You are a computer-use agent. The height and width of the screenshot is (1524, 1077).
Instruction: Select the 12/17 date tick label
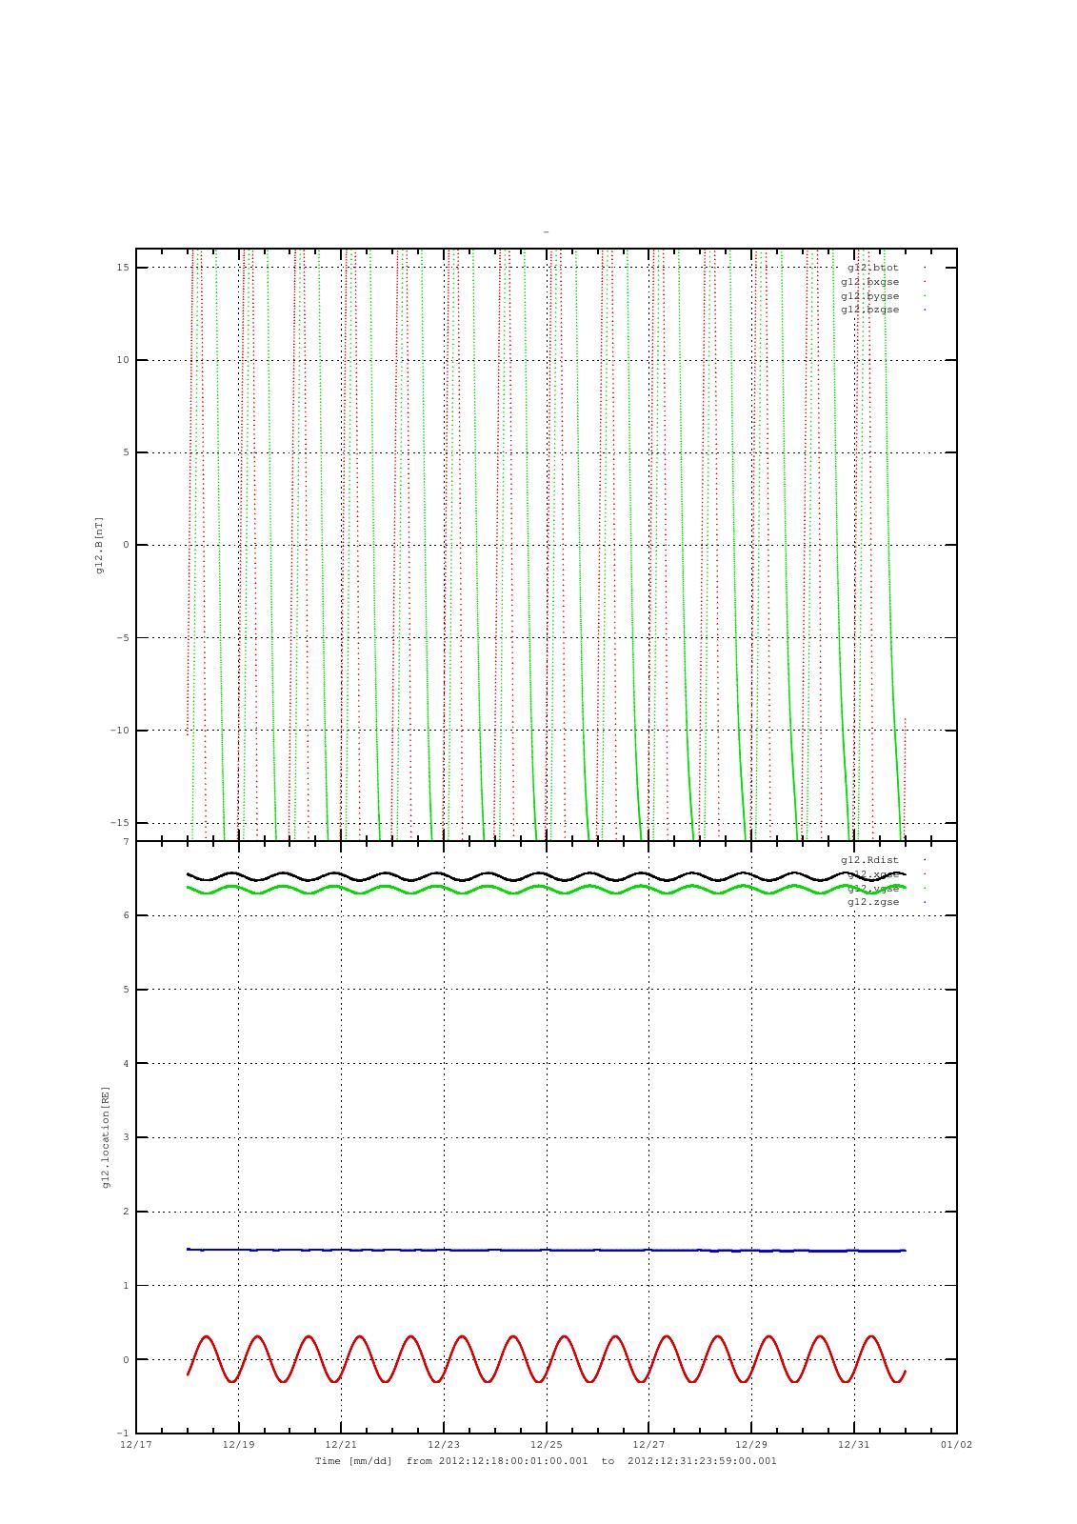pos(136,1445)
